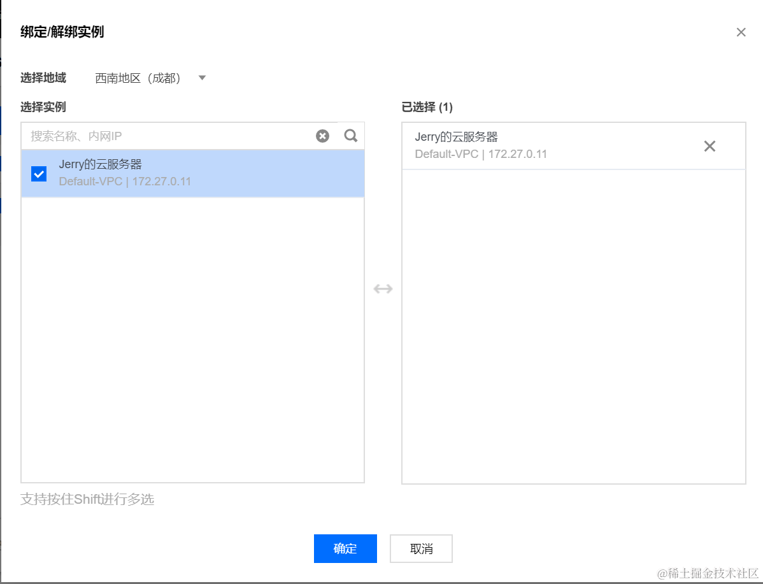Viewport: 763px width, 584px height.
Task: Click the 取消 cancel button
Action: [421, 548]
